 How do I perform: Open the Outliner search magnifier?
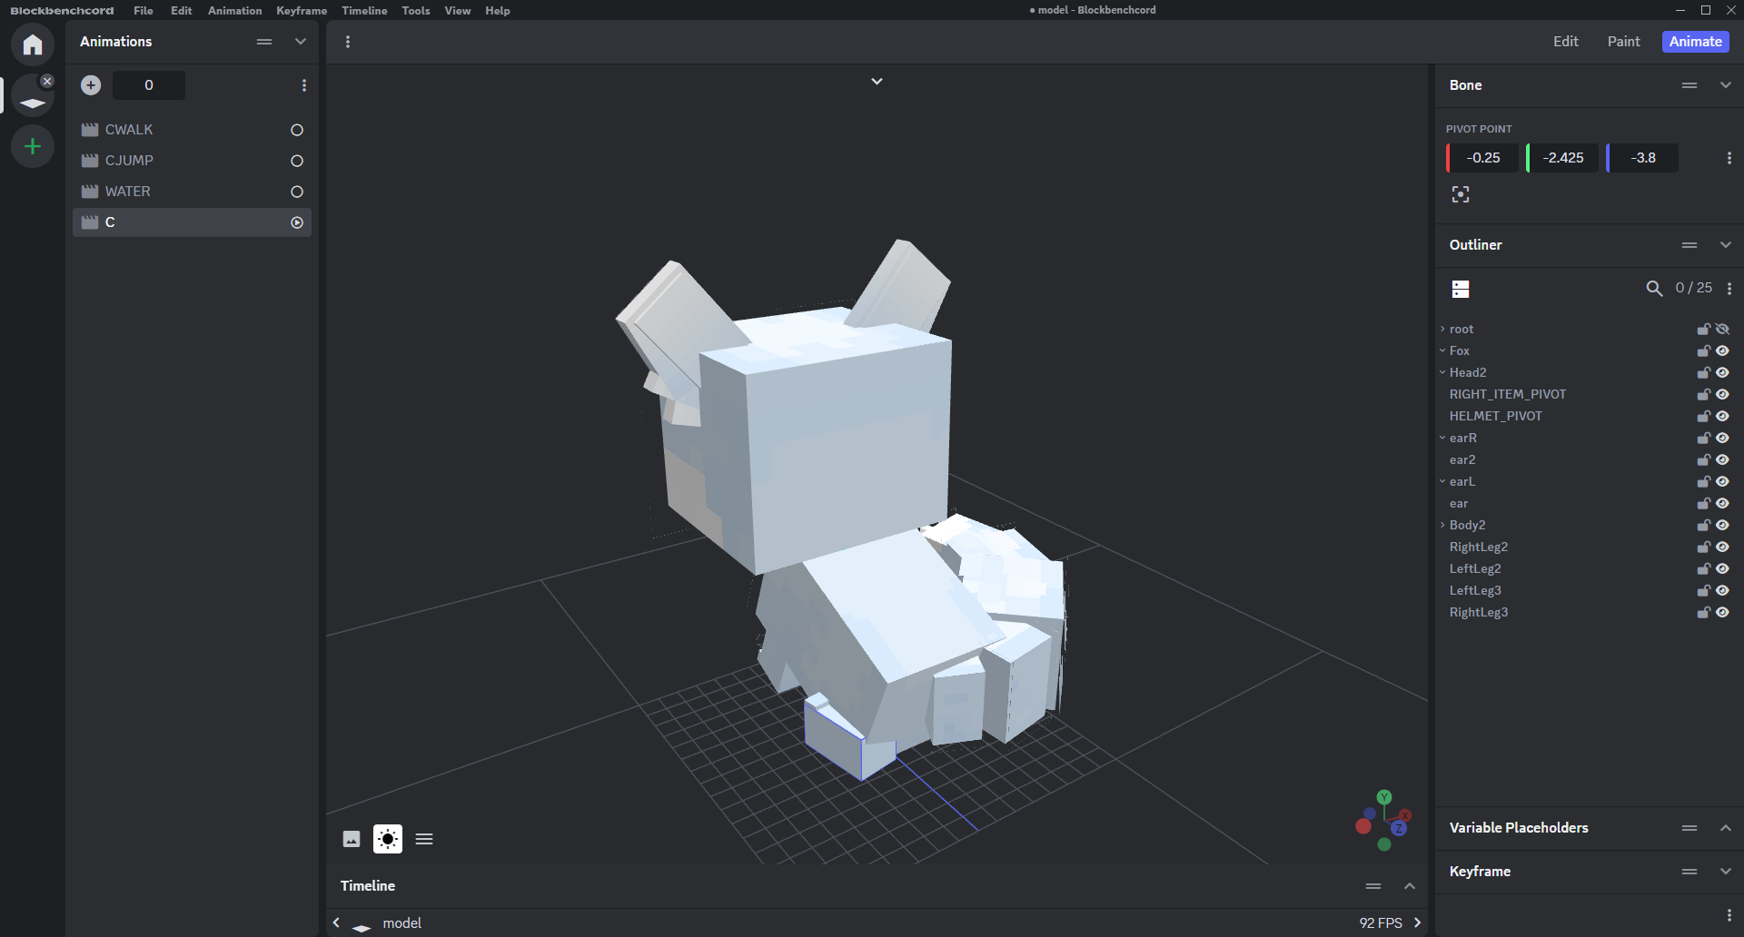coord(1654,289)
